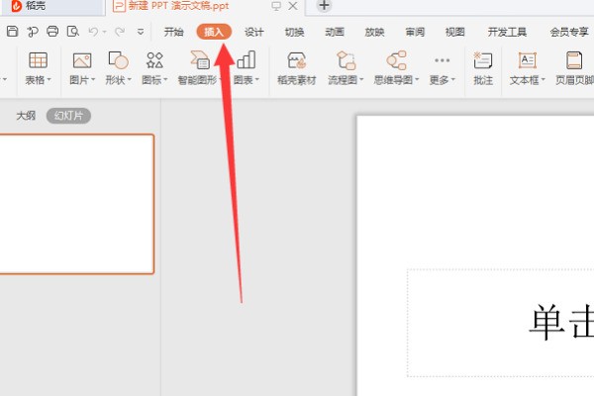Insert a comment with 批注 icon
The width and height of the screenshot is (594, 396).
[x=482, y=61]
